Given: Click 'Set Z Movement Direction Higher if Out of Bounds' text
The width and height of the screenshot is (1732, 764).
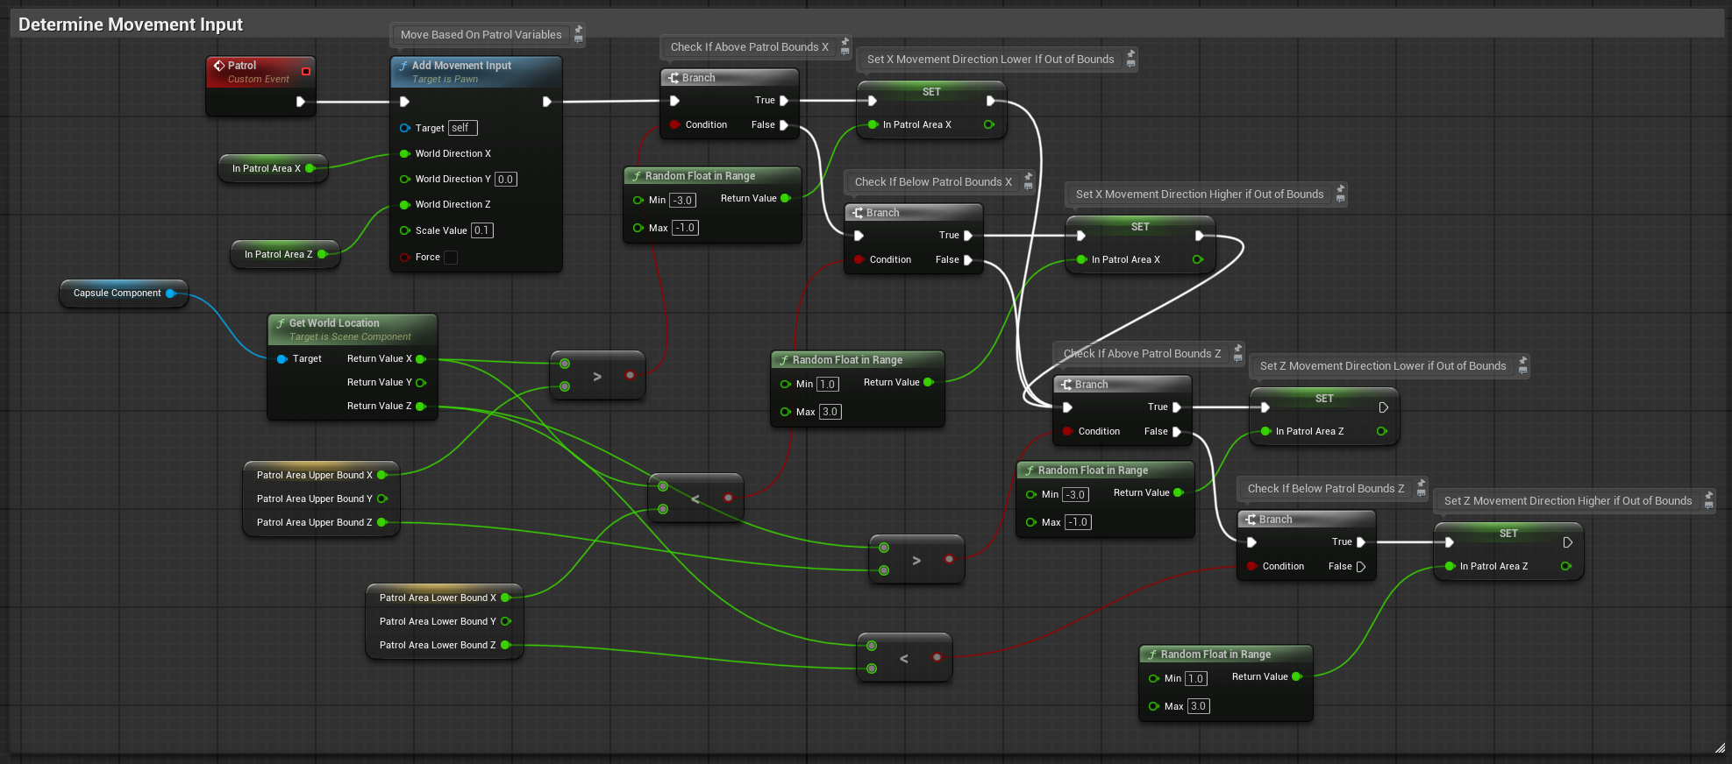Looking at the screenshot, I should pos(1567,501).
